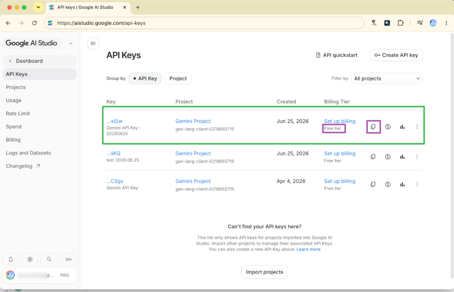The width and height of the screenshot is (454, 292).
Task: Open the tab search dropdown arrow
Action: (x=38, y=7)
